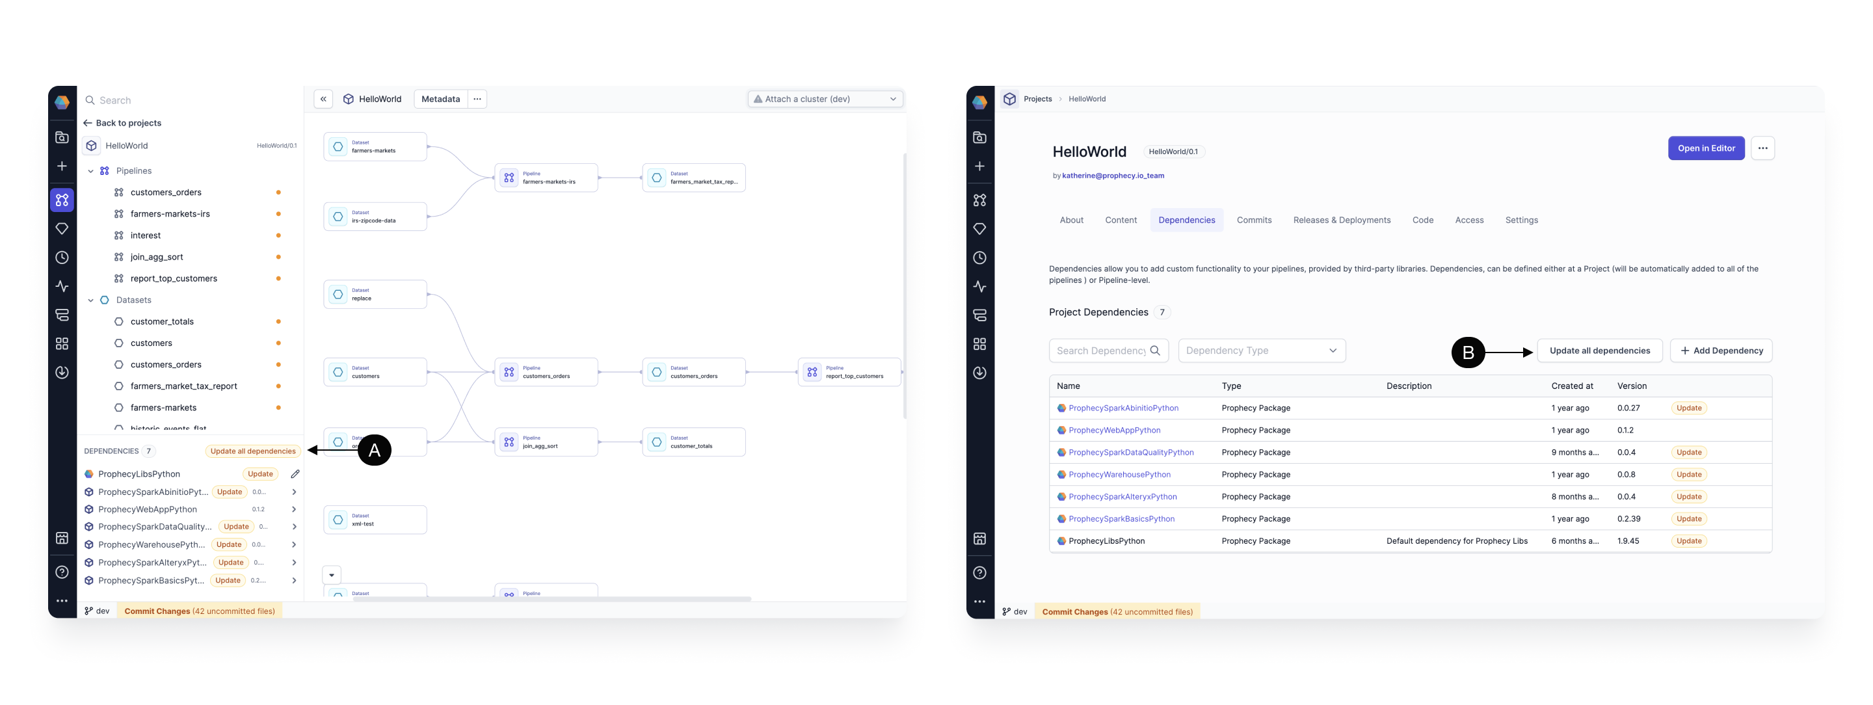This screenshot has width=1873, height=705.
Task: Open the three-dots menu next to Metadata
Action: click(477, 99)
